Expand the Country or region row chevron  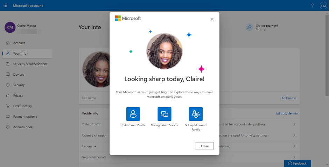[x=294, y=135]
